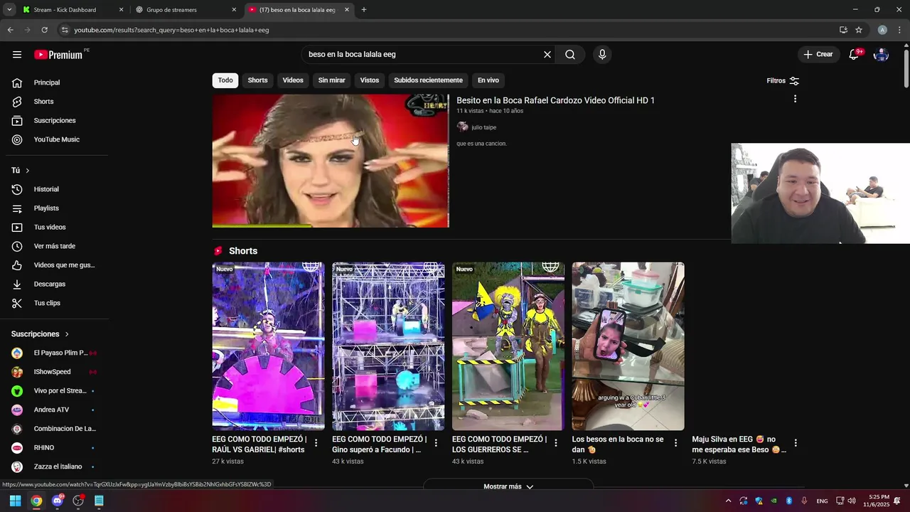Run search with magnifier button

570,55
